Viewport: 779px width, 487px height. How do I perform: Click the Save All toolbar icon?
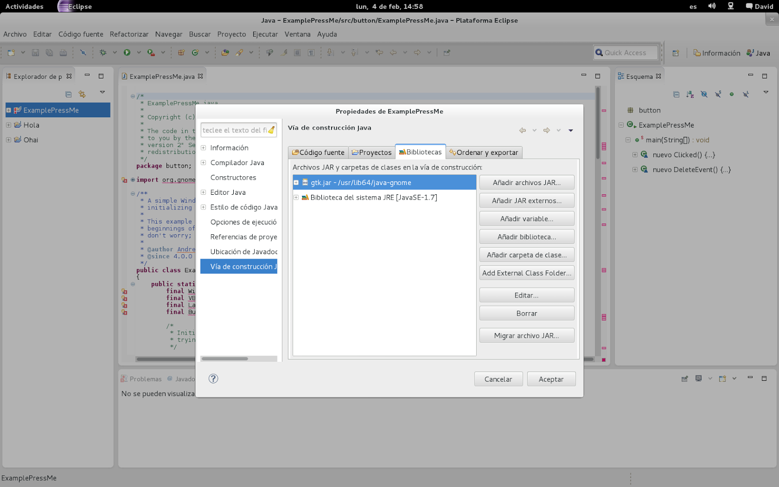pos(49,52)
